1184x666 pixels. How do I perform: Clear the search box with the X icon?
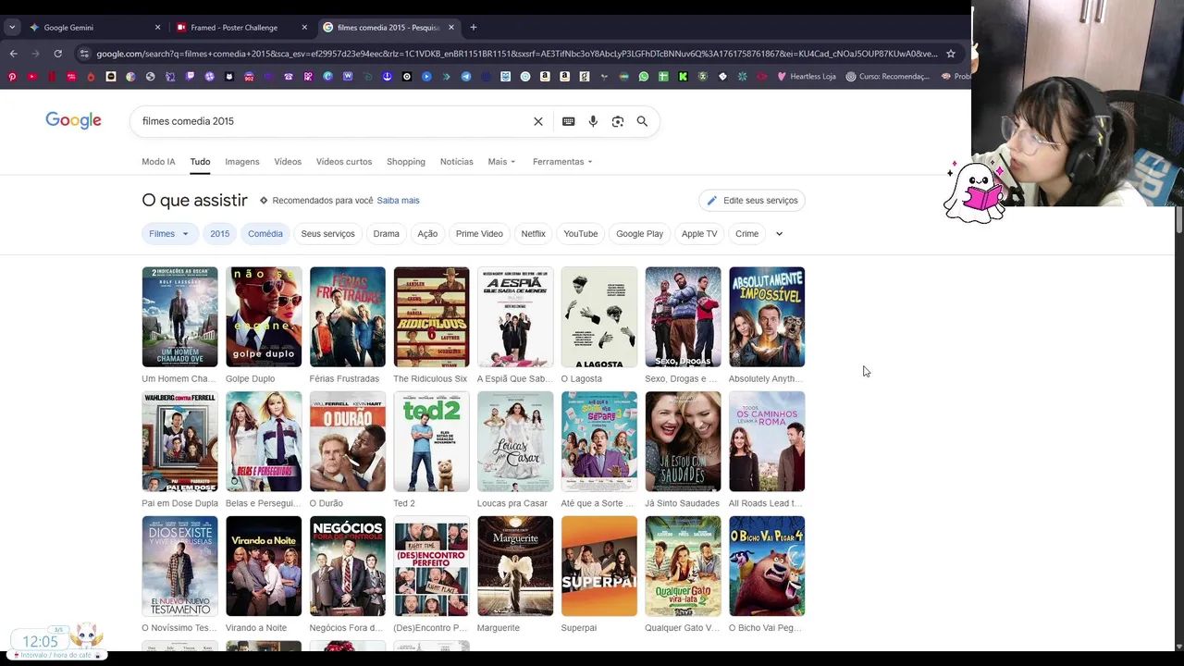click(x=538, y=121)
